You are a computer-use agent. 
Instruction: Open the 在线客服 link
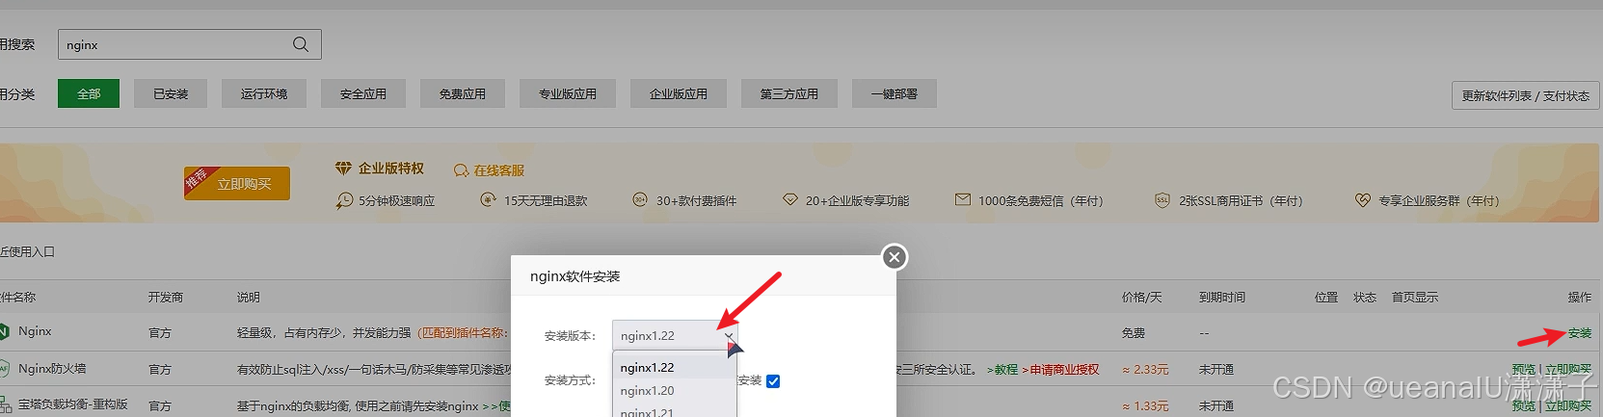[498, 170]
